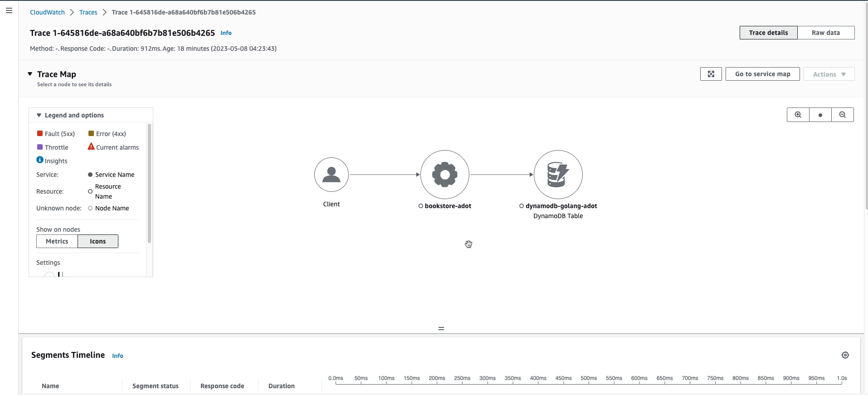Select the bookstore-adot gear node

tap(445, 175)
